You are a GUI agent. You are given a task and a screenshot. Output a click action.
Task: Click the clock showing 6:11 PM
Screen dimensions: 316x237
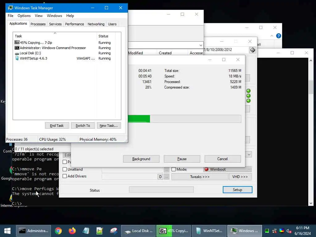(302, 228)
